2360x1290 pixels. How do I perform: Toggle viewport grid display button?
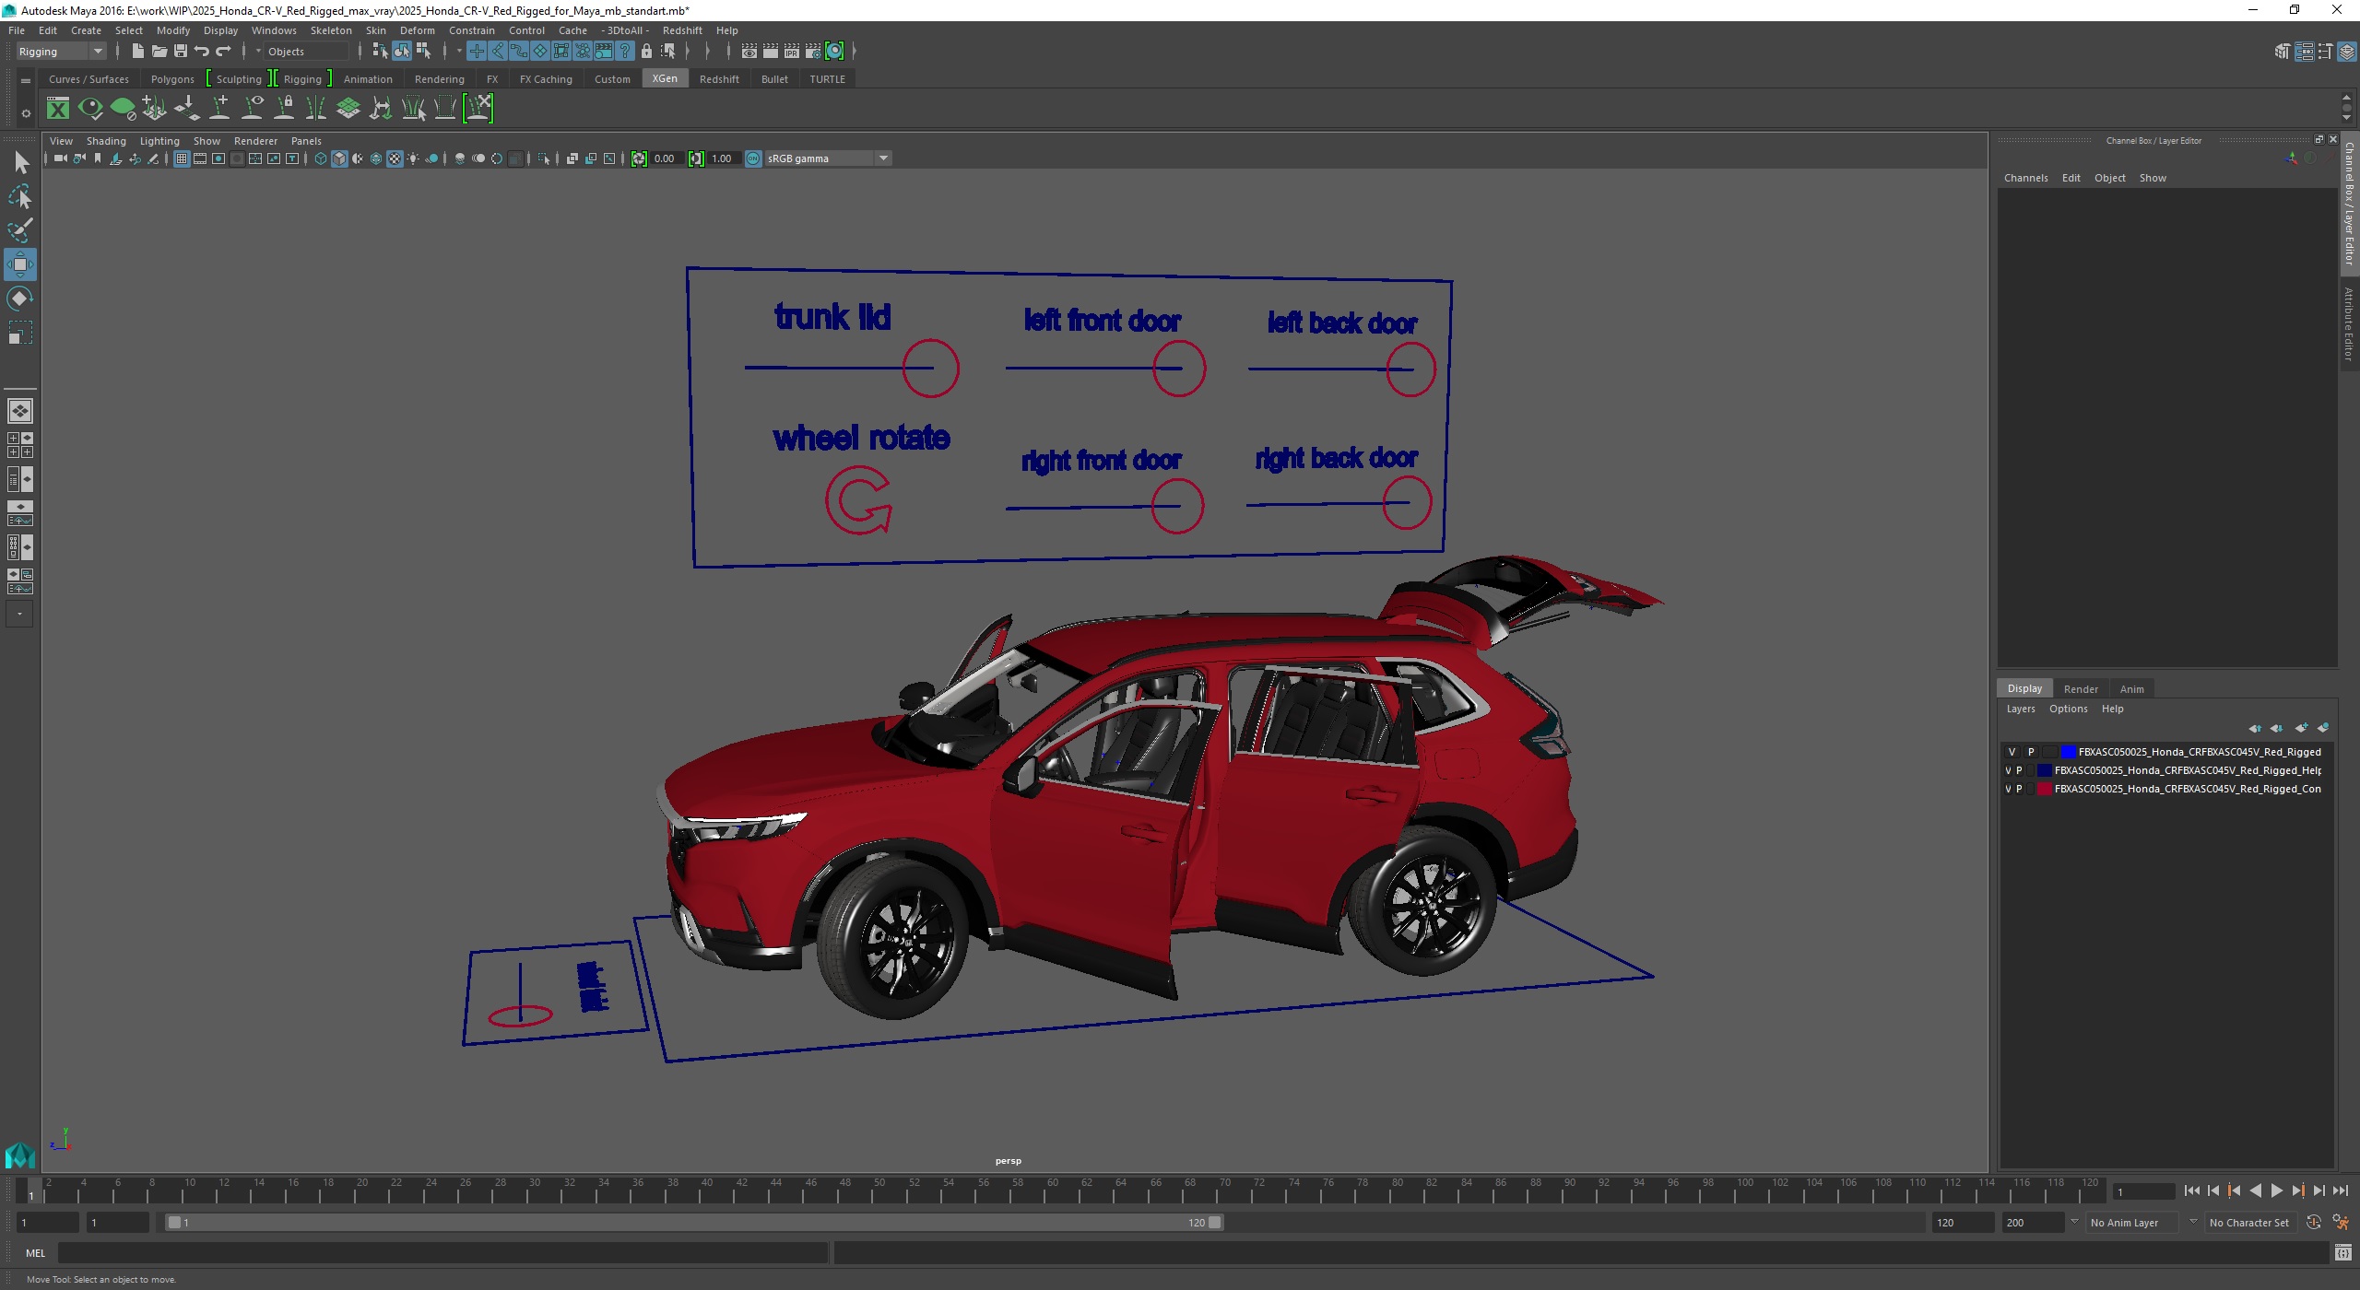[182, 158]
